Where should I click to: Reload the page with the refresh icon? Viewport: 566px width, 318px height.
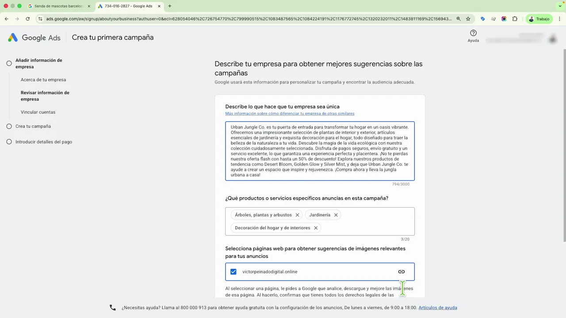click(x=27, y=19)
